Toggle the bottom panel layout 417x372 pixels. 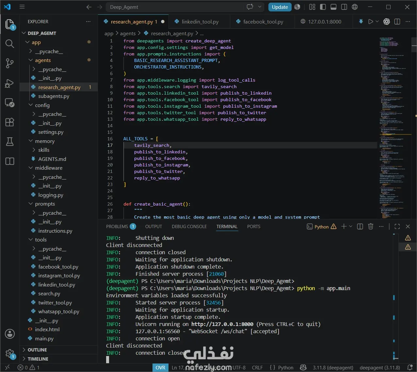[333, 7]
